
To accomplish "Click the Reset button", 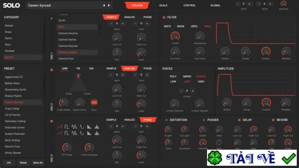I will click(x=23, y=163).
